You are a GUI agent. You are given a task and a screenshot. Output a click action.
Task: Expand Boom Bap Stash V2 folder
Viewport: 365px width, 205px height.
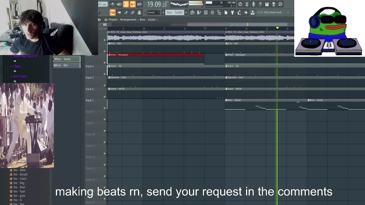pyautogui.click(x=25, y=56)
